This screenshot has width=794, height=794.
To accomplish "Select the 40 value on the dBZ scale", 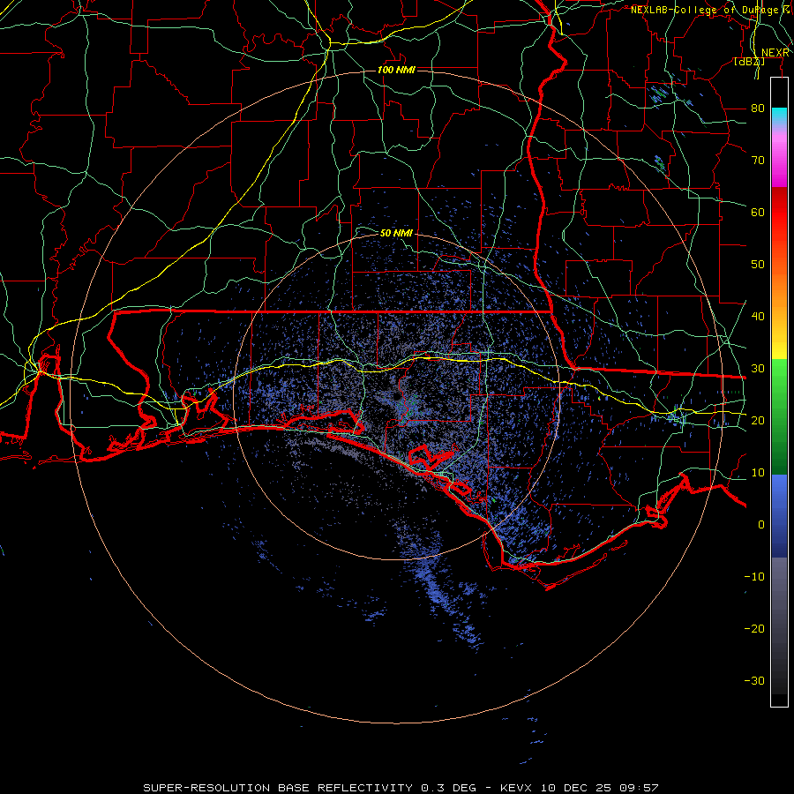I will [758, 316].
